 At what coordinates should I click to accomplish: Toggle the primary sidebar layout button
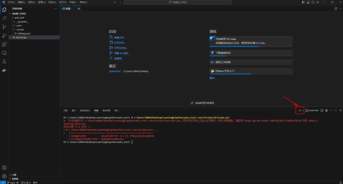point(303,2)
